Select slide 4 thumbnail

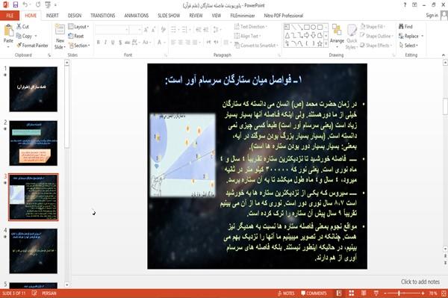(33, 251)
